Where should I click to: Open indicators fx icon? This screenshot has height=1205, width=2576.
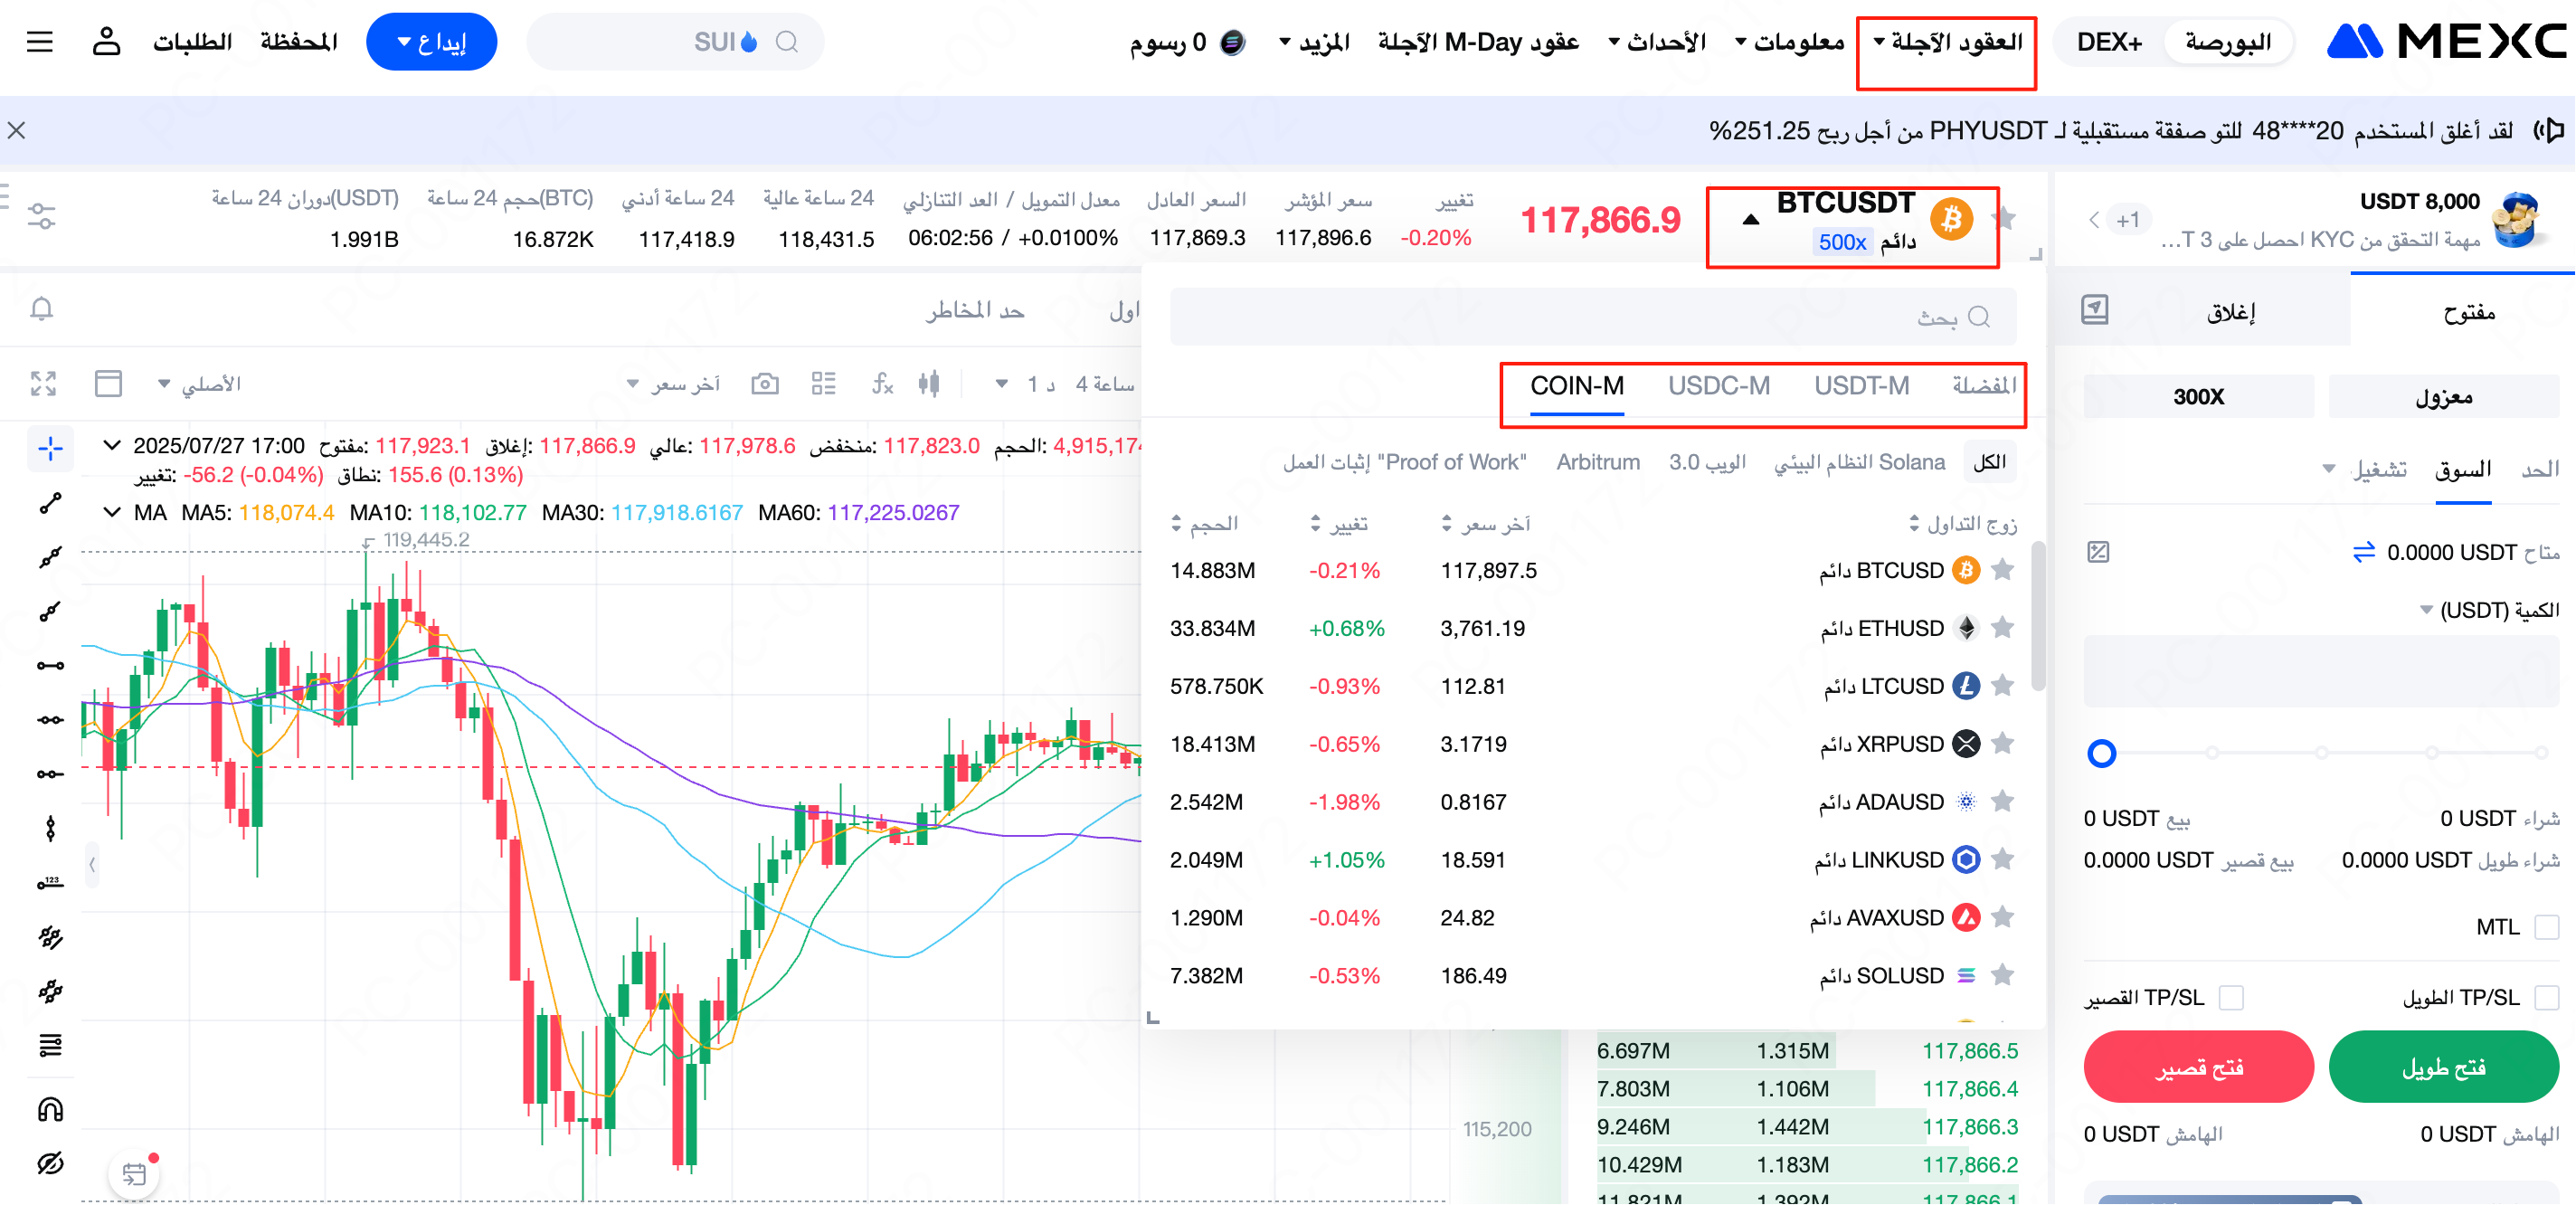click(882, 384)
